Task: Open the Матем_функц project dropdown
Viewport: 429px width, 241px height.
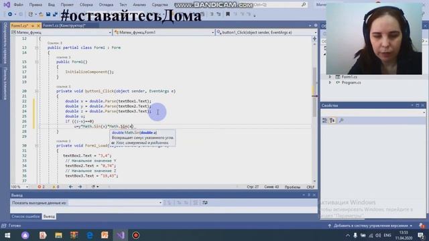Action: (x=62, y=32)
